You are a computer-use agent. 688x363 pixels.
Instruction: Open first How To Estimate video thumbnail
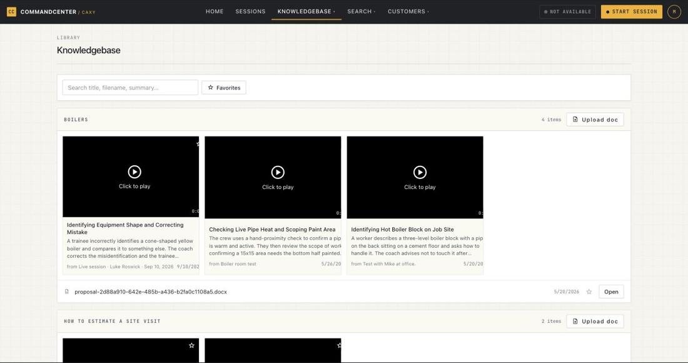click(x=131, y=350)
